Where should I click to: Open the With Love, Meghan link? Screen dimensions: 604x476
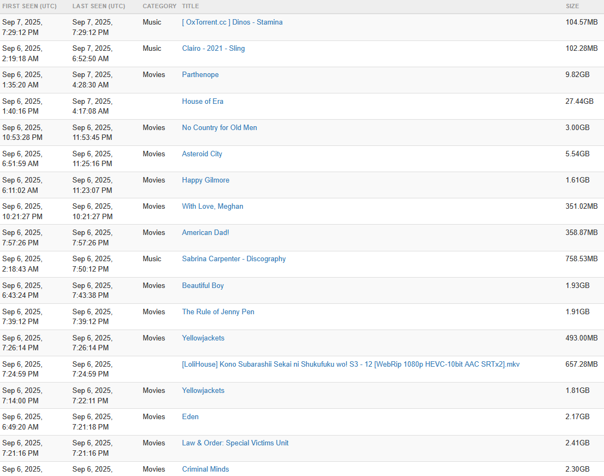(x=212, y=206)
